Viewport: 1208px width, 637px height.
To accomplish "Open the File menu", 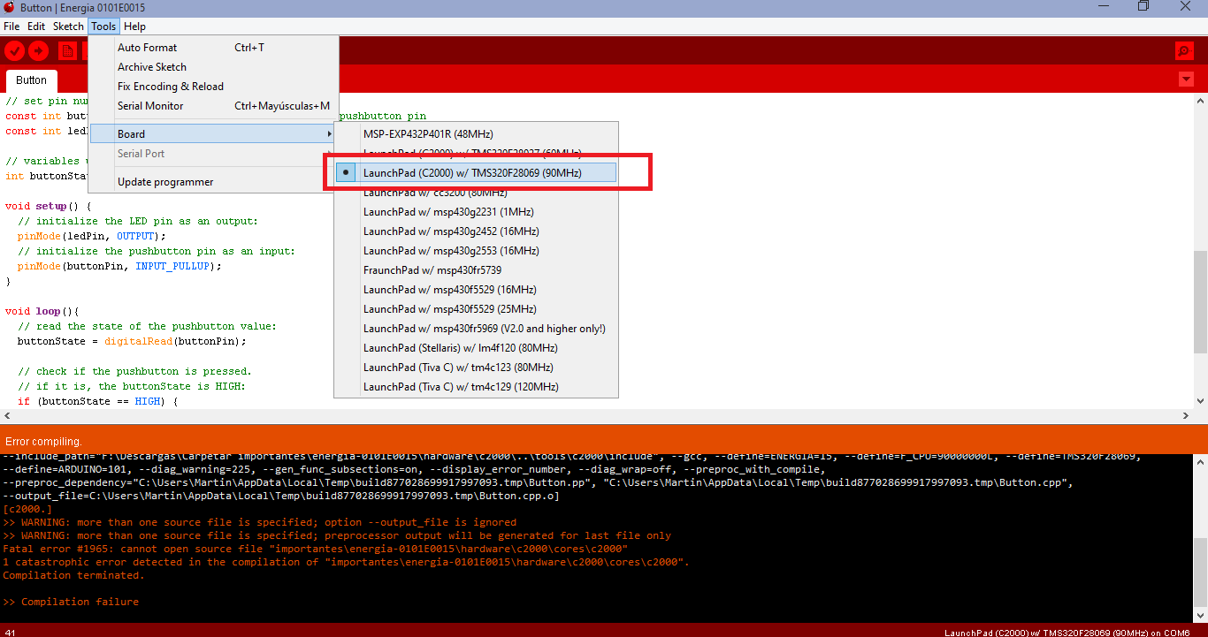I will click(x=11, y=27).
